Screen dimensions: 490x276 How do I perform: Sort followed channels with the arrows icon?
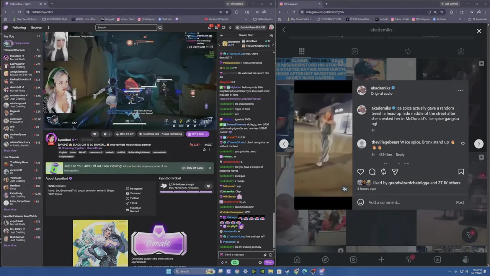tap(38, 50)
